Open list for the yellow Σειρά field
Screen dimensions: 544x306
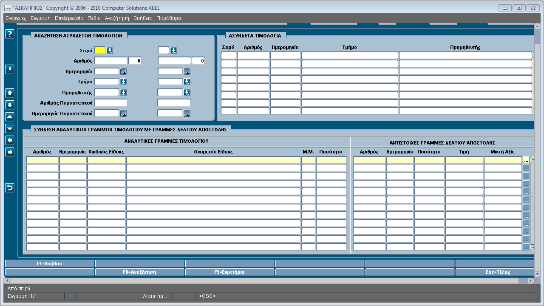110,51
